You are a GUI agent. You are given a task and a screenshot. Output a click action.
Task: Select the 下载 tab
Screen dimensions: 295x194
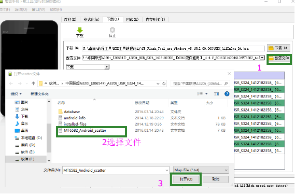point(113,19)
